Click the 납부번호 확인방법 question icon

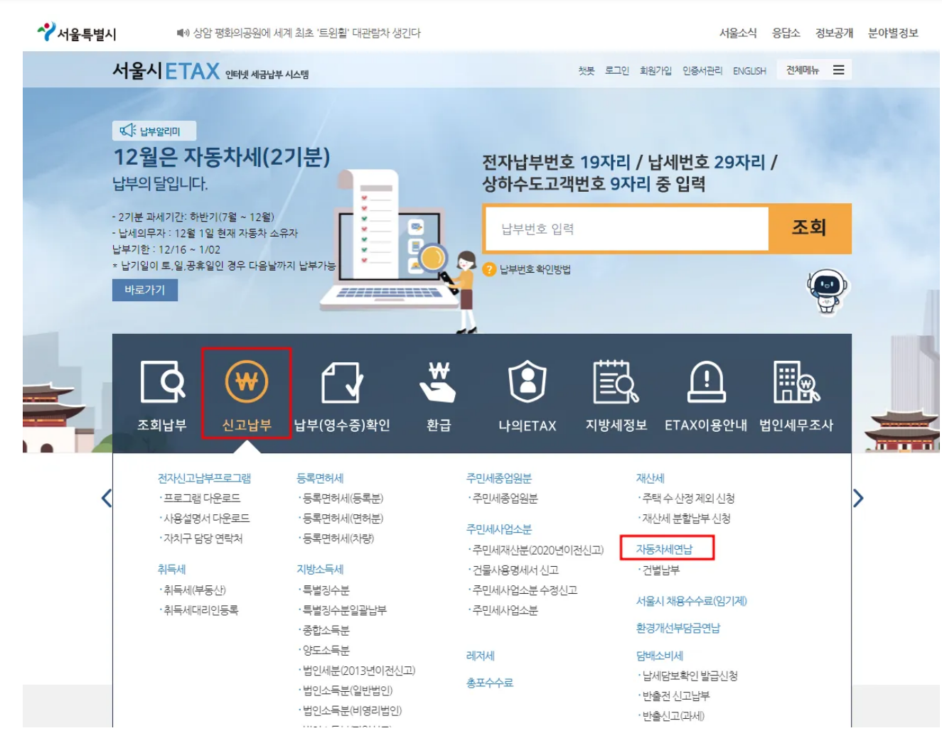(x=489, y=269)
